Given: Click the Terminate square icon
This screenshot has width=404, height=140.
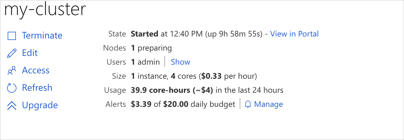Looking at the screenshot, I should coord(12,36).
